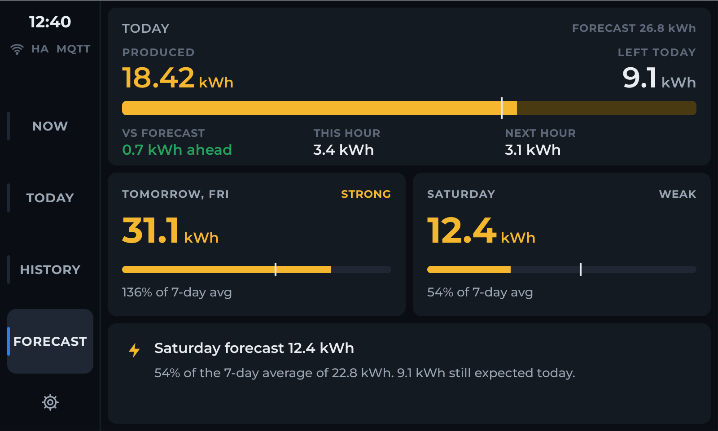
Task: Open the TODAY tab in sidebar
Action: click(x=50, y=198)
